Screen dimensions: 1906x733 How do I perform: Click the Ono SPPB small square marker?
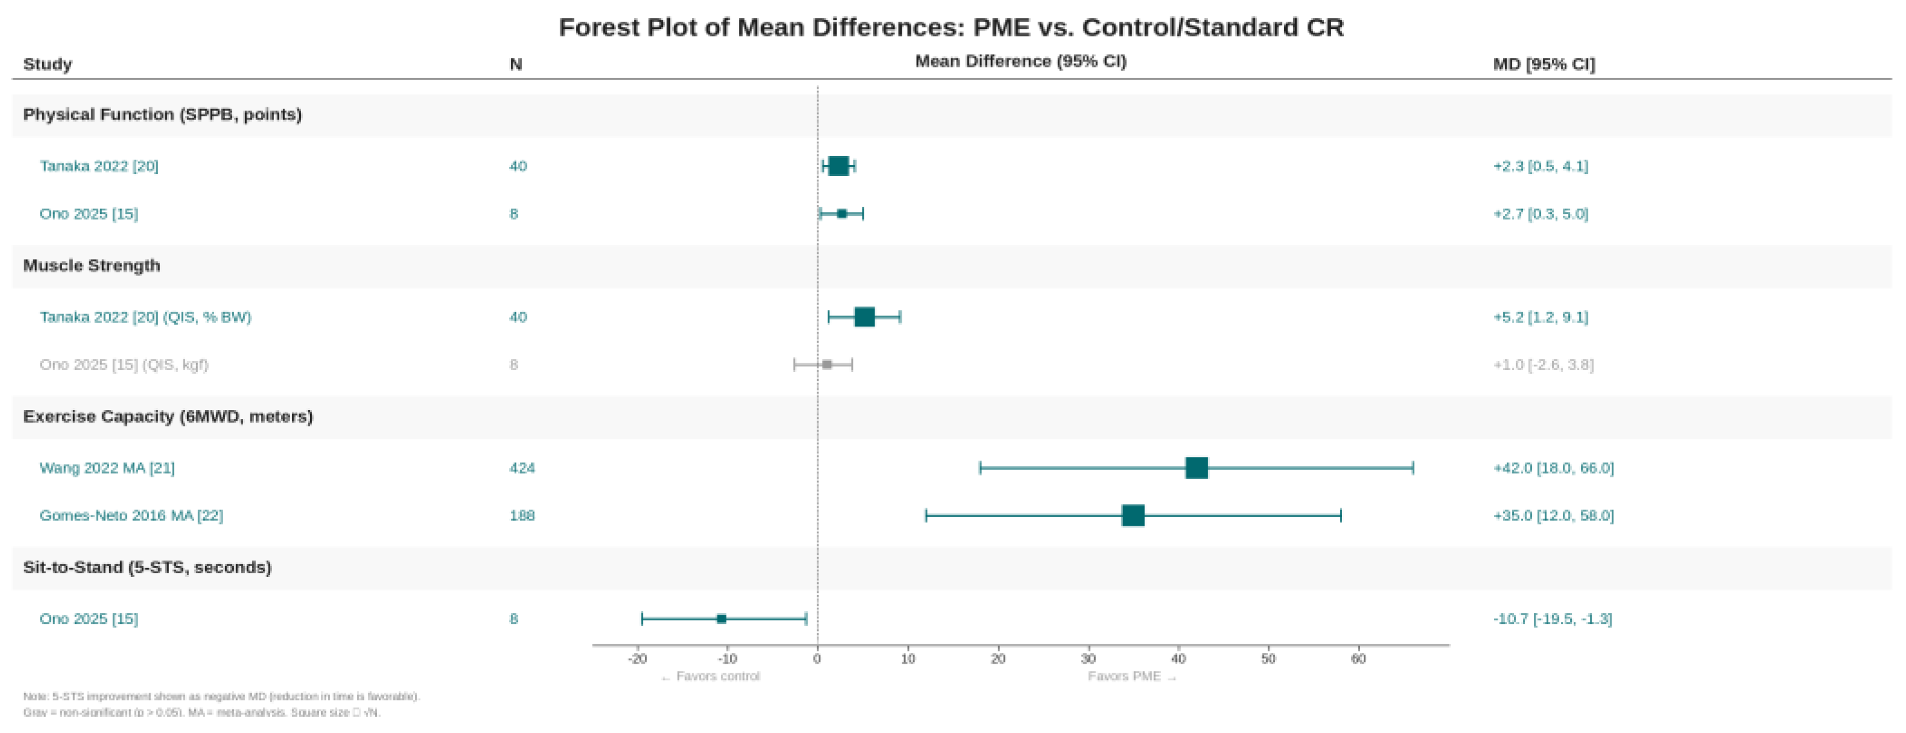pyautogui.click(x=841, y=214)
